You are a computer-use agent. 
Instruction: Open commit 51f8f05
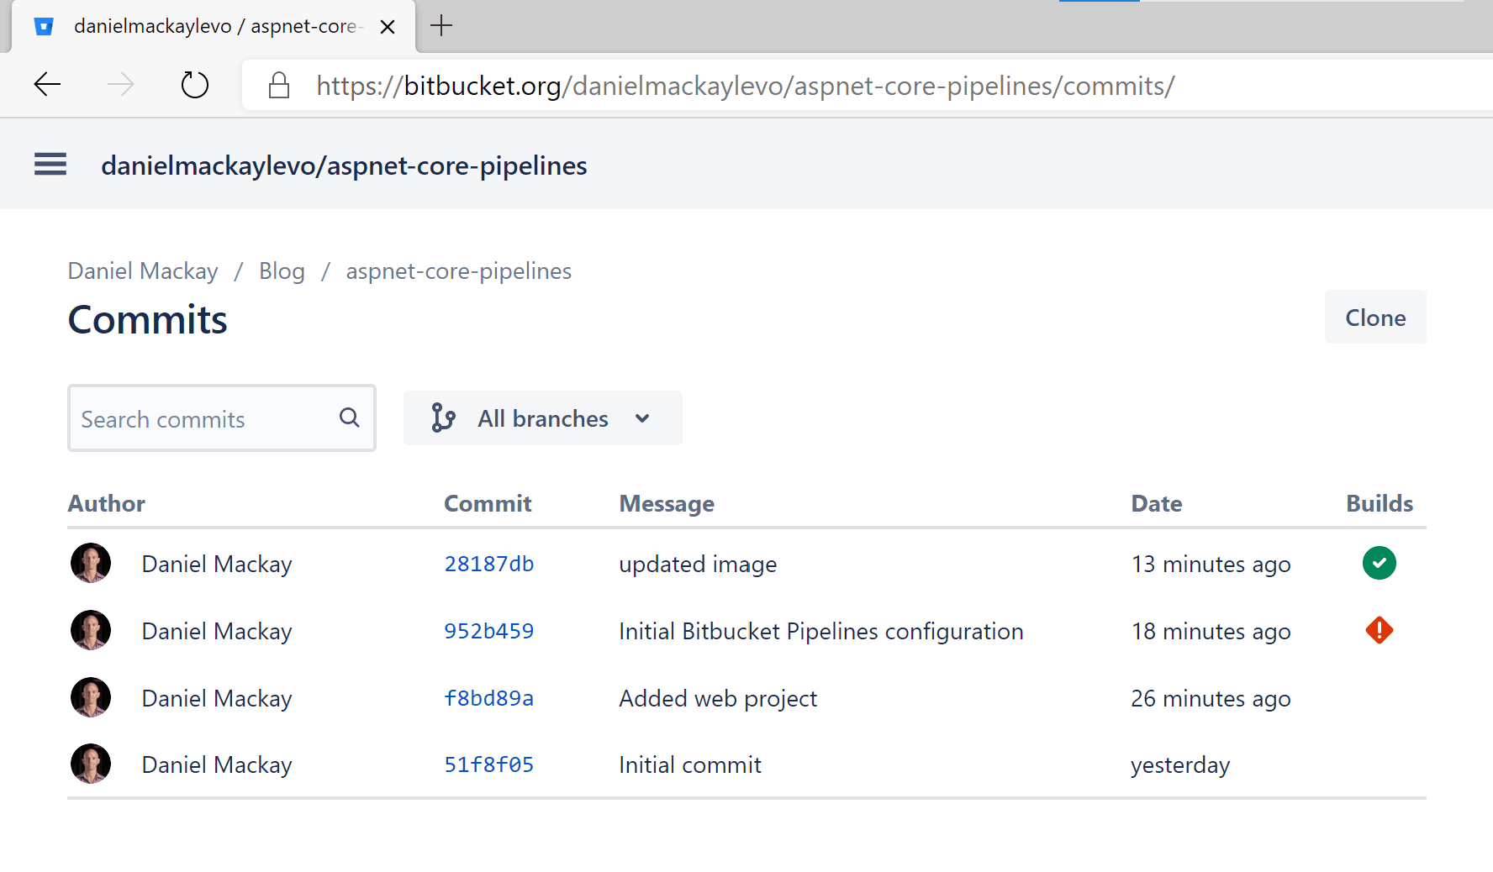point(488,764)
